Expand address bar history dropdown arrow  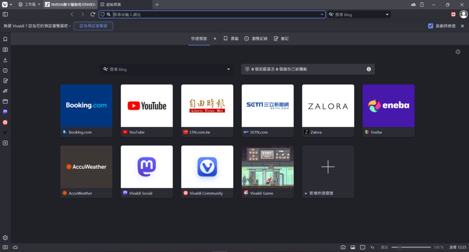click(322, 14)
